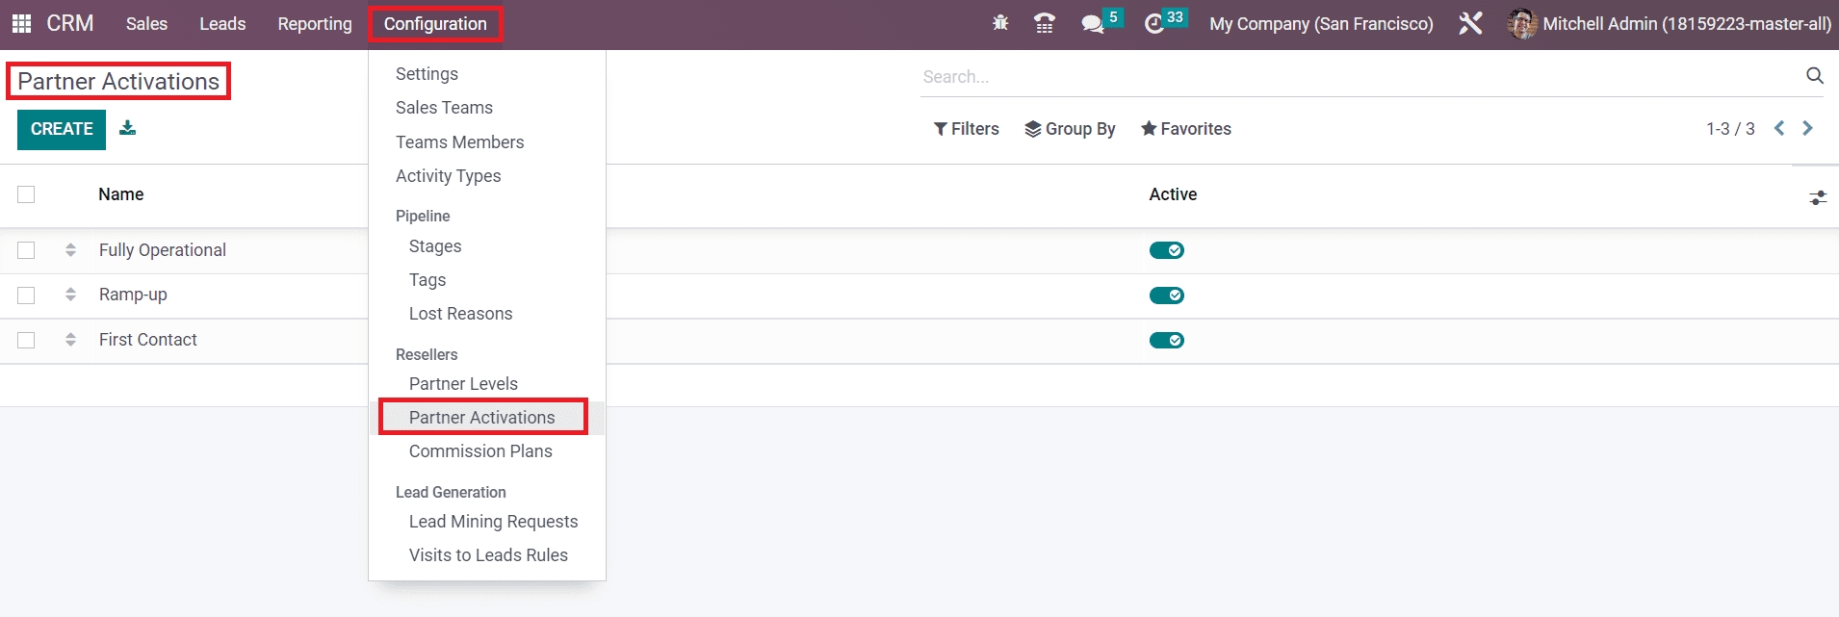Expand the Favorites dropdown
Screen dimensions: 1839x617
pyautogui.click(x=1185, y=129)
